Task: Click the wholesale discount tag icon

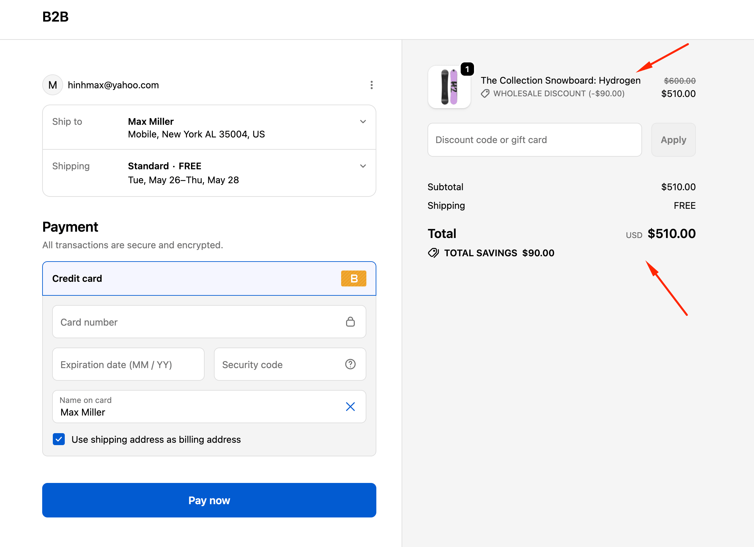Action: pyautogui.click(x=485, y=94)
